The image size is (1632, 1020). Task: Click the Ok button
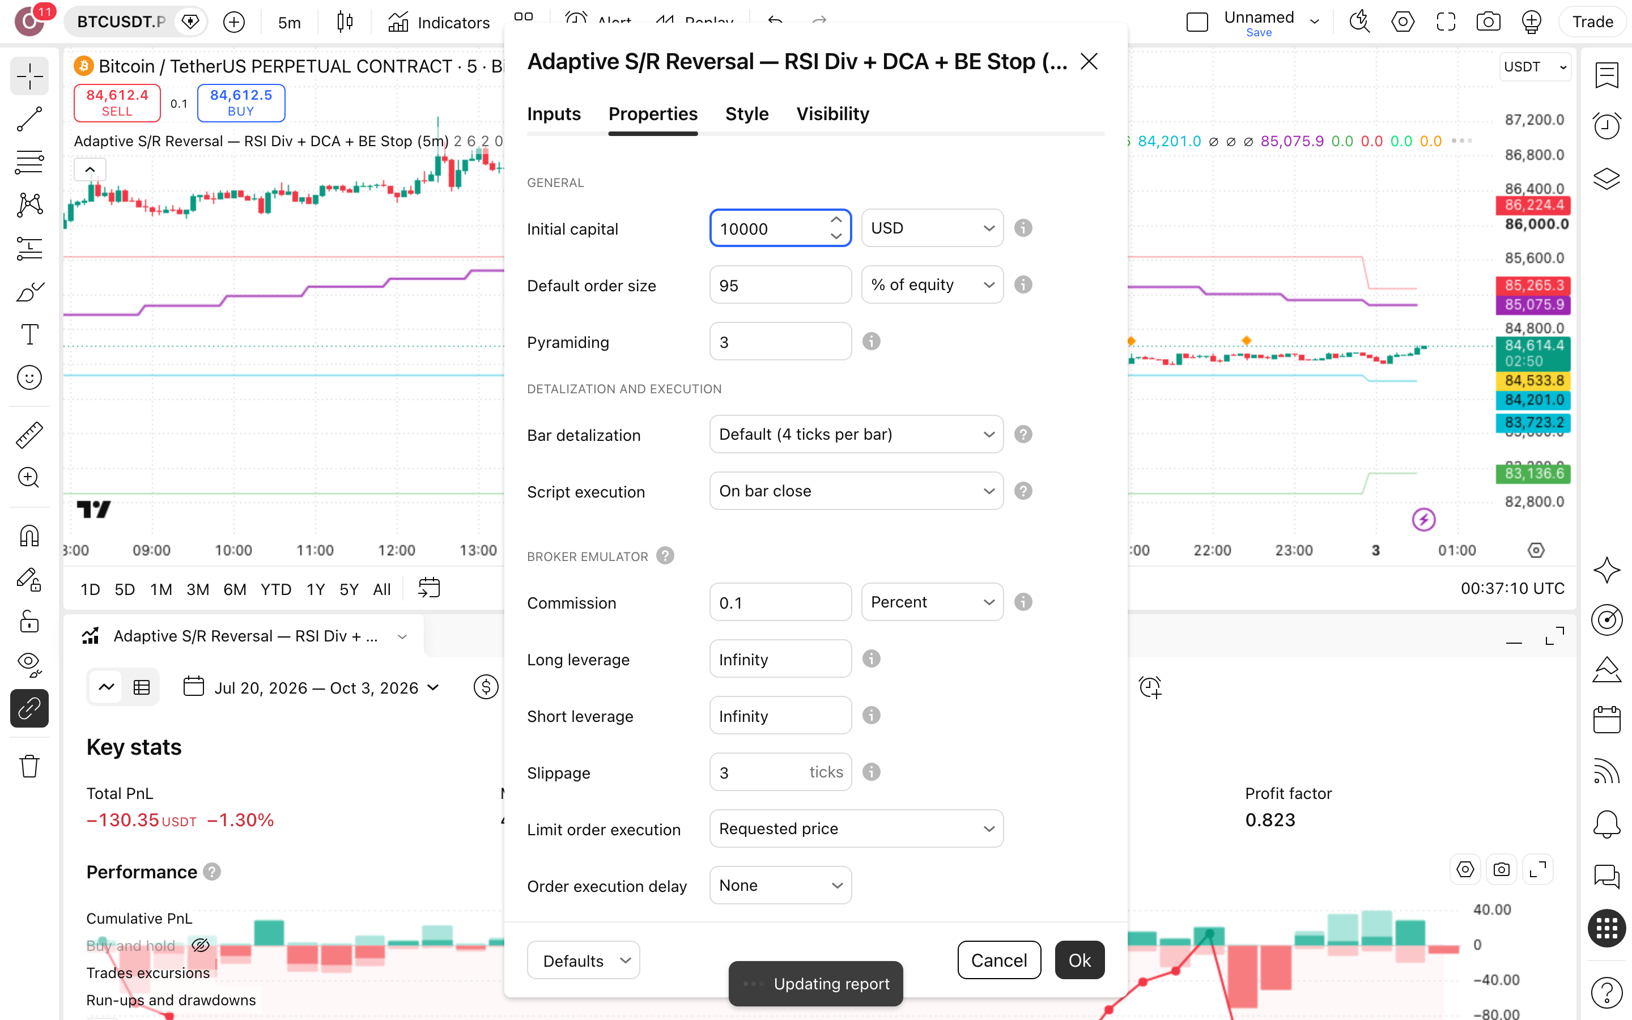1079,959
